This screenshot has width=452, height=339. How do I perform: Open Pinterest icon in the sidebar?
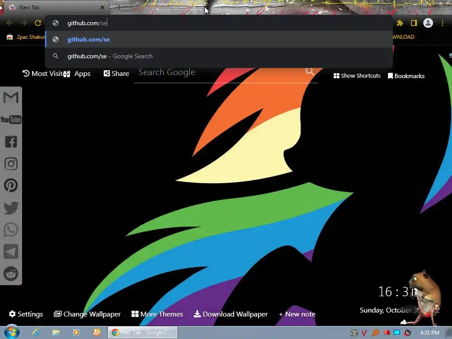11,185
